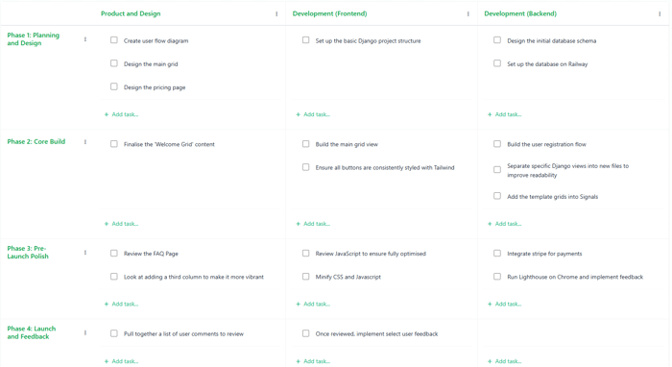Add a task under Phase 4 Backend column
This screenshot has width=672, height=367.
[x=504, y=361]
